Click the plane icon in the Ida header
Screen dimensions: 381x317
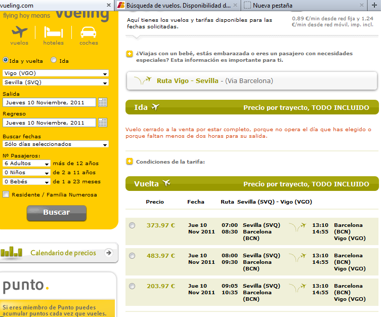point(155,107)
